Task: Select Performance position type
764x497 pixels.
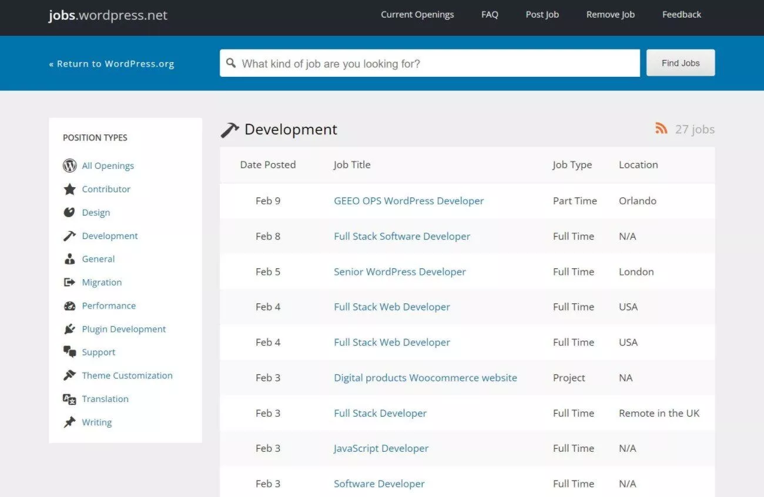Action: pyautogui.click(x=109, y=306)
